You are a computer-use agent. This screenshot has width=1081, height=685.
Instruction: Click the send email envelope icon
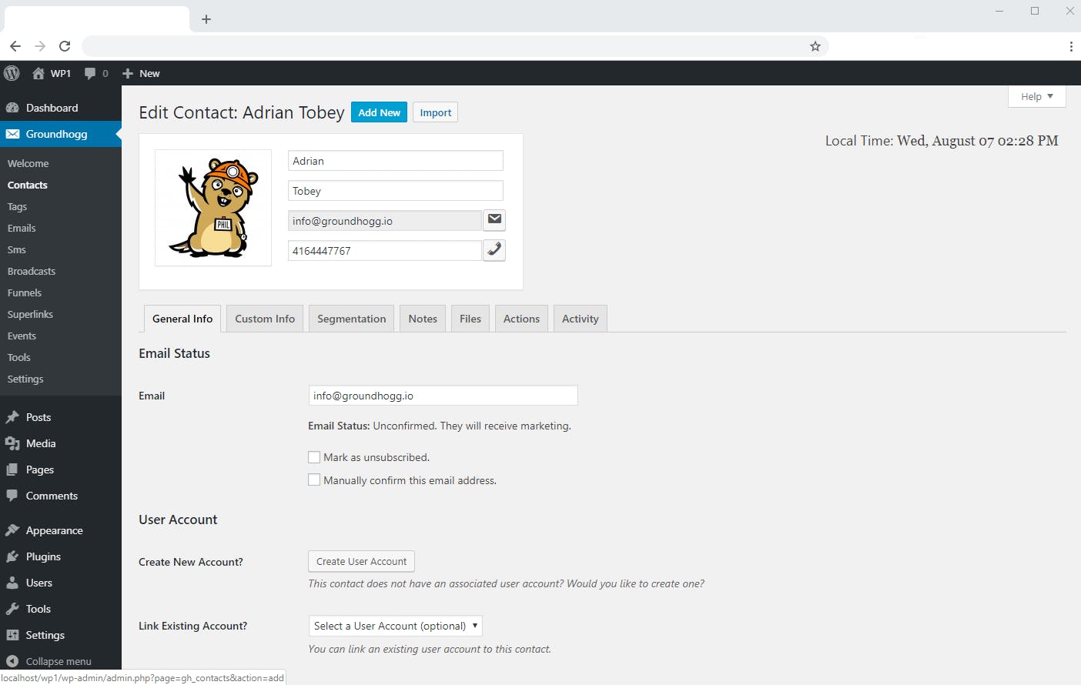coord(494,220)
